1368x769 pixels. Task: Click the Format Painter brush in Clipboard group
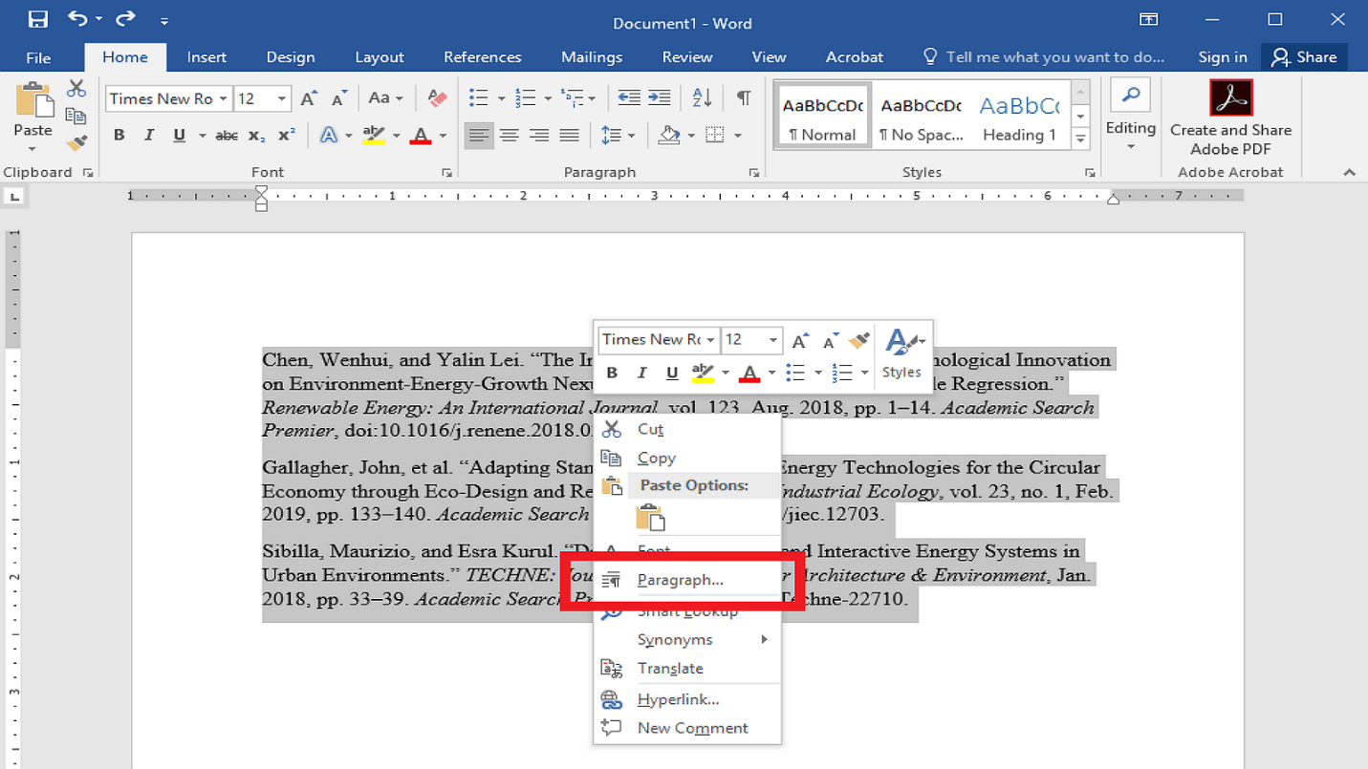pyautogui.click(x=76, y=143)
